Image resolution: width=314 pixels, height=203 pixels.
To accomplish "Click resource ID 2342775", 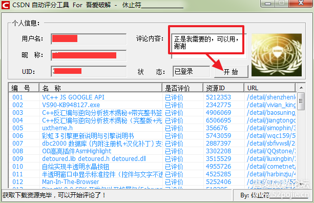I will pos(219,105).
